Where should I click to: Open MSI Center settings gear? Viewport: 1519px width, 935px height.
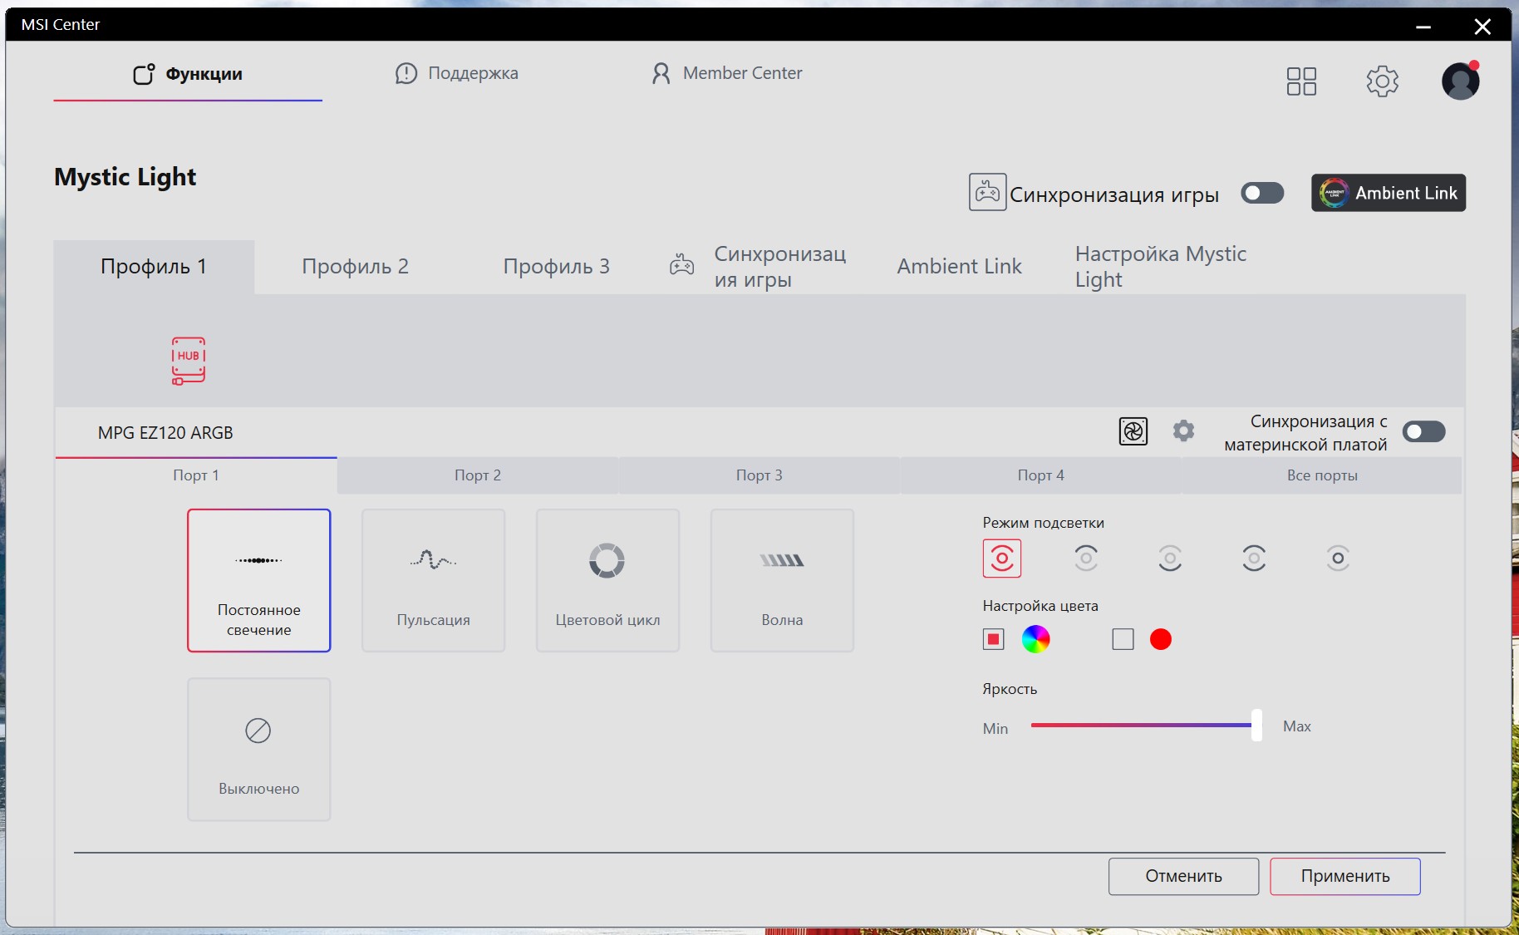pos(1382,81)
